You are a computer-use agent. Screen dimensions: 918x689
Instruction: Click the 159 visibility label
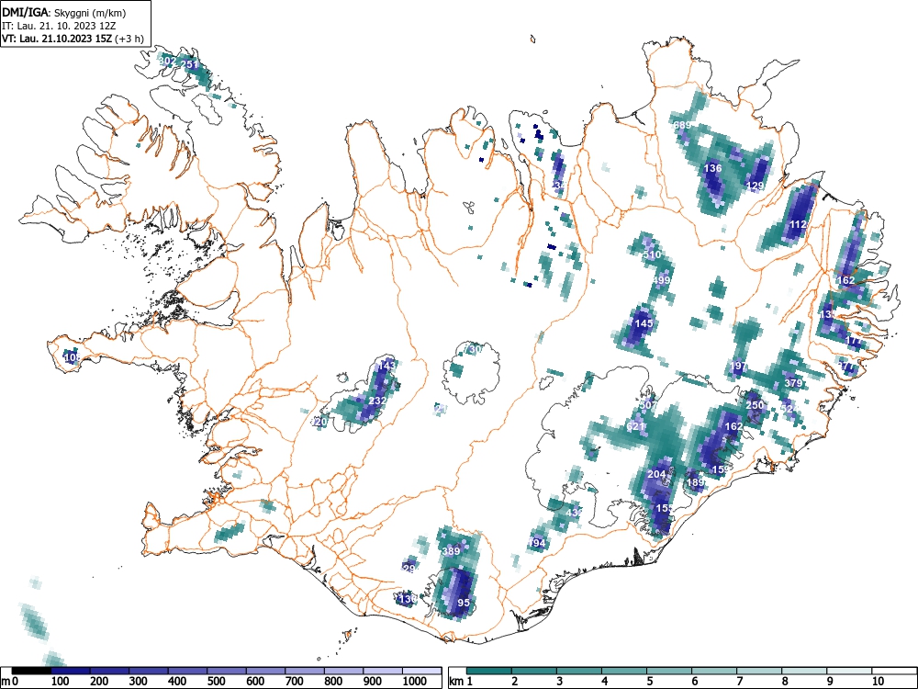(722, 469)
